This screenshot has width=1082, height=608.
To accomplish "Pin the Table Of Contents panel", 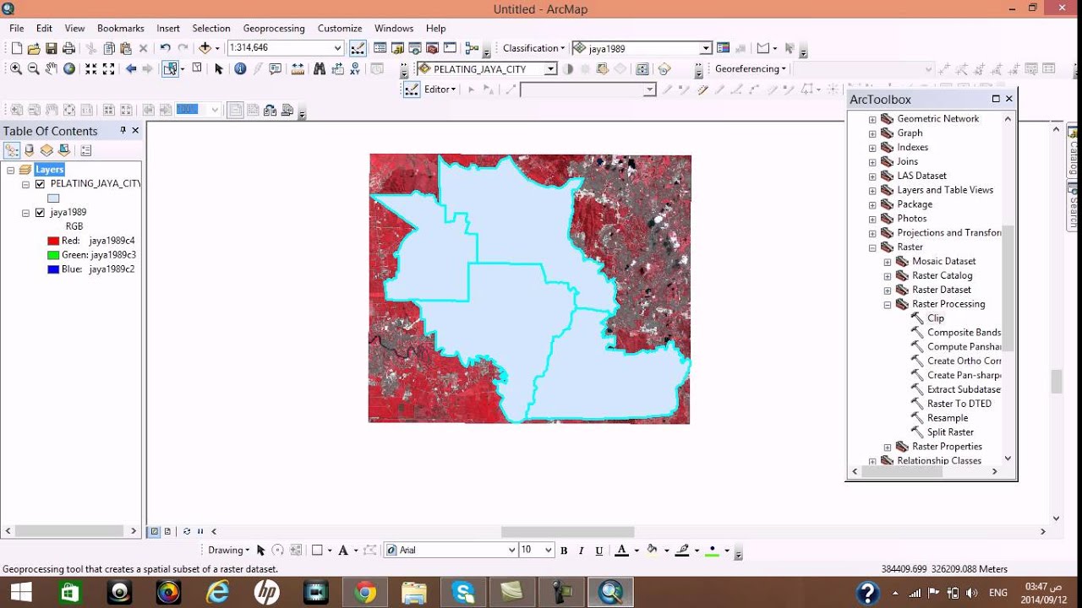I will (x=123, y=131).
